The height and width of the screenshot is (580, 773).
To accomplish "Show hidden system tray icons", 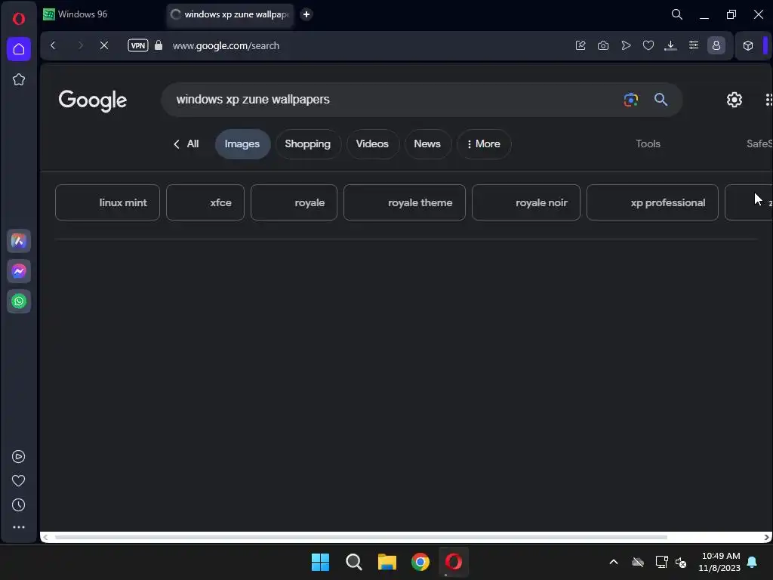I will coord(614,562).
